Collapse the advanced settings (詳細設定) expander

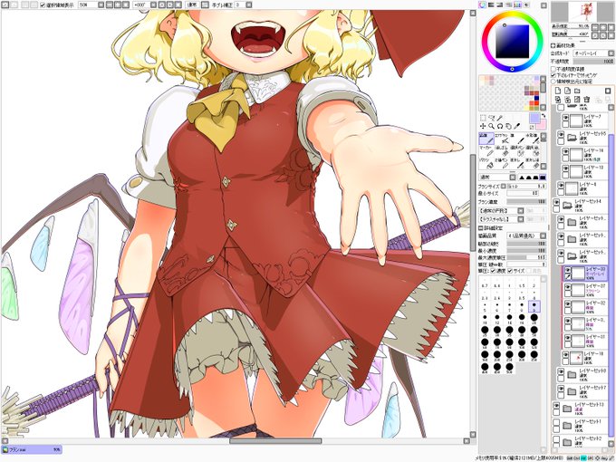[481, 228]
